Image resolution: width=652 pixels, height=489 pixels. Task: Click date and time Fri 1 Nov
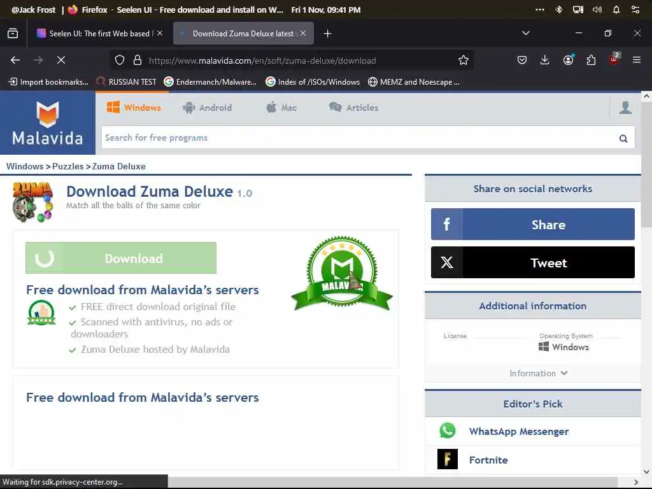tap(325, 10)
